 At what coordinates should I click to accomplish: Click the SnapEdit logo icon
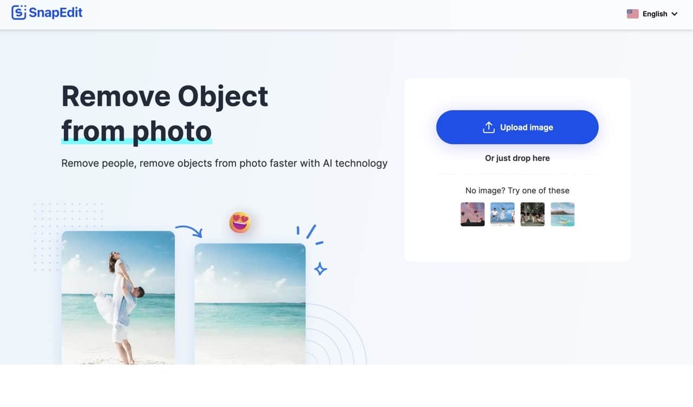tap(19, 12)
